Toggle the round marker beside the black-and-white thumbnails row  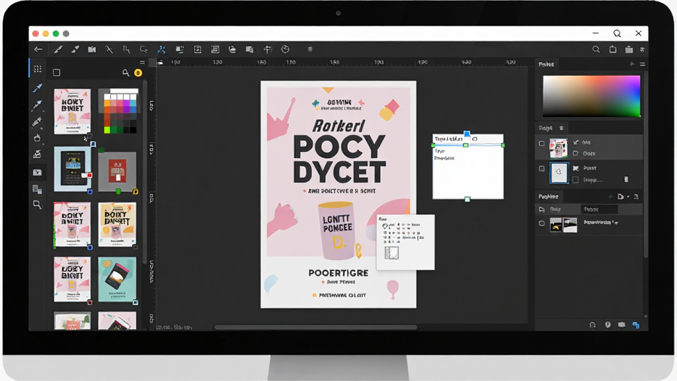[542, 224]
